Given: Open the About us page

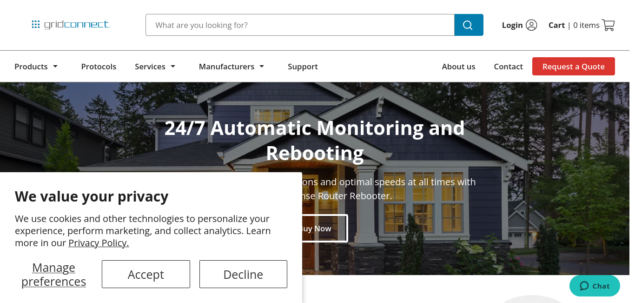Looking at the screenshot, I should coord(458,67).
